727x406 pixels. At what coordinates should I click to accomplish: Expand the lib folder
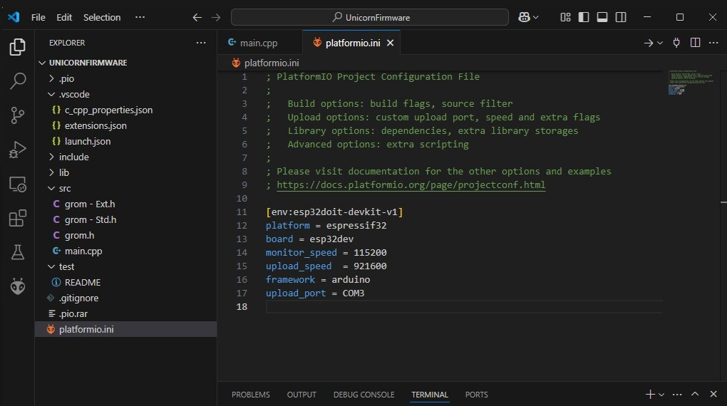tap(125, 173)
